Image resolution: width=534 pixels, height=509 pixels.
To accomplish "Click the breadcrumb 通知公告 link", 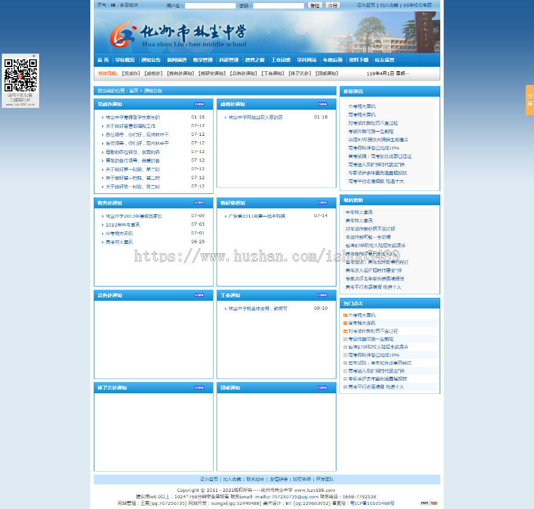I will [153, 91].
